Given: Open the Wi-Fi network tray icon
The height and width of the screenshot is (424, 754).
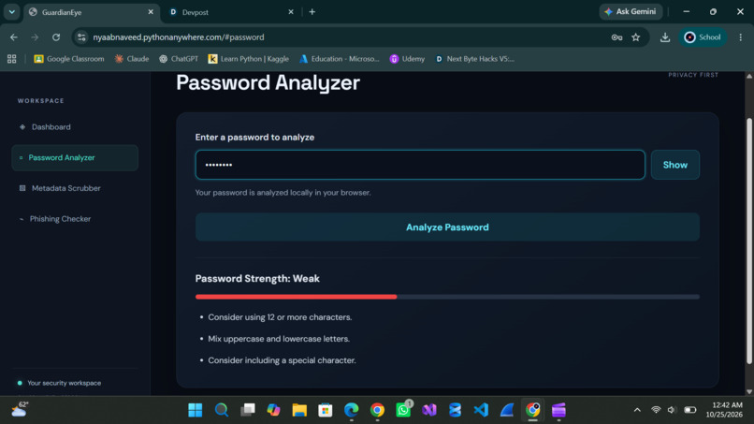Looking at the screenshot, I should point(656,410).
